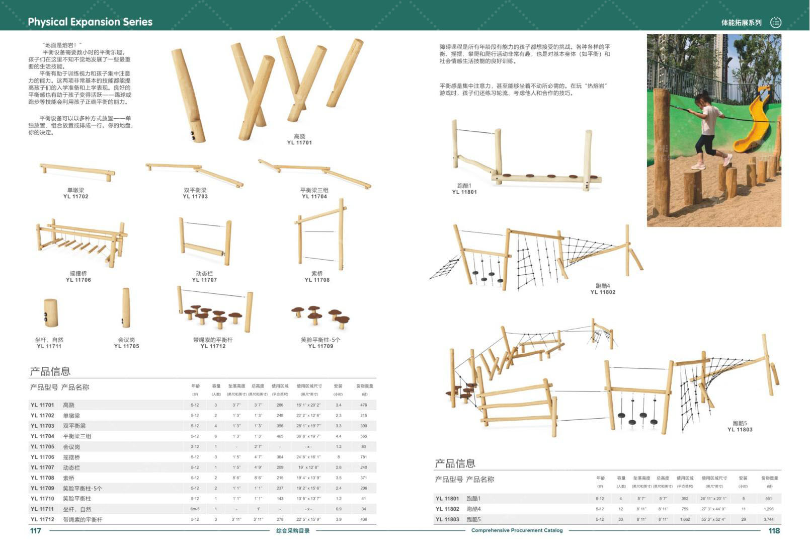This screenshot has width=810, height=553.
Task: Select the 动态栏 product image
Action: pyautogui.click(x=205, y=242)
